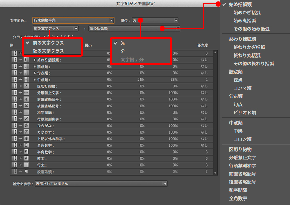Screen dimensions: 290x205
Task: Open the 差分を表示 dropdown
Action: pos(101,184)
